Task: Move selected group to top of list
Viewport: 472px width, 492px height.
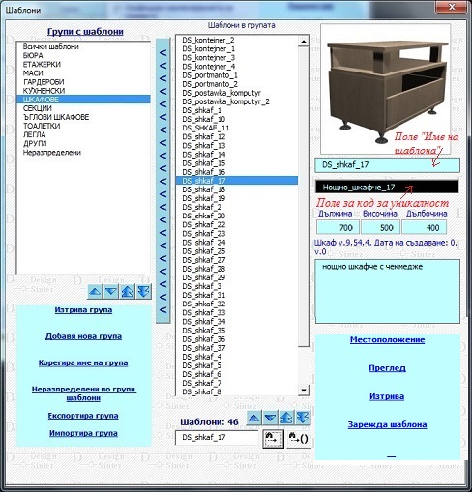Action: (128, 292)
